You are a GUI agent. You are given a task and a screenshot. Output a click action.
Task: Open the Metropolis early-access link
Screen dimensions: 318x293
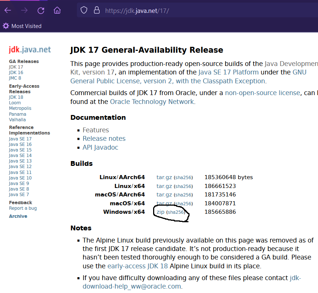tap(20, 108)
